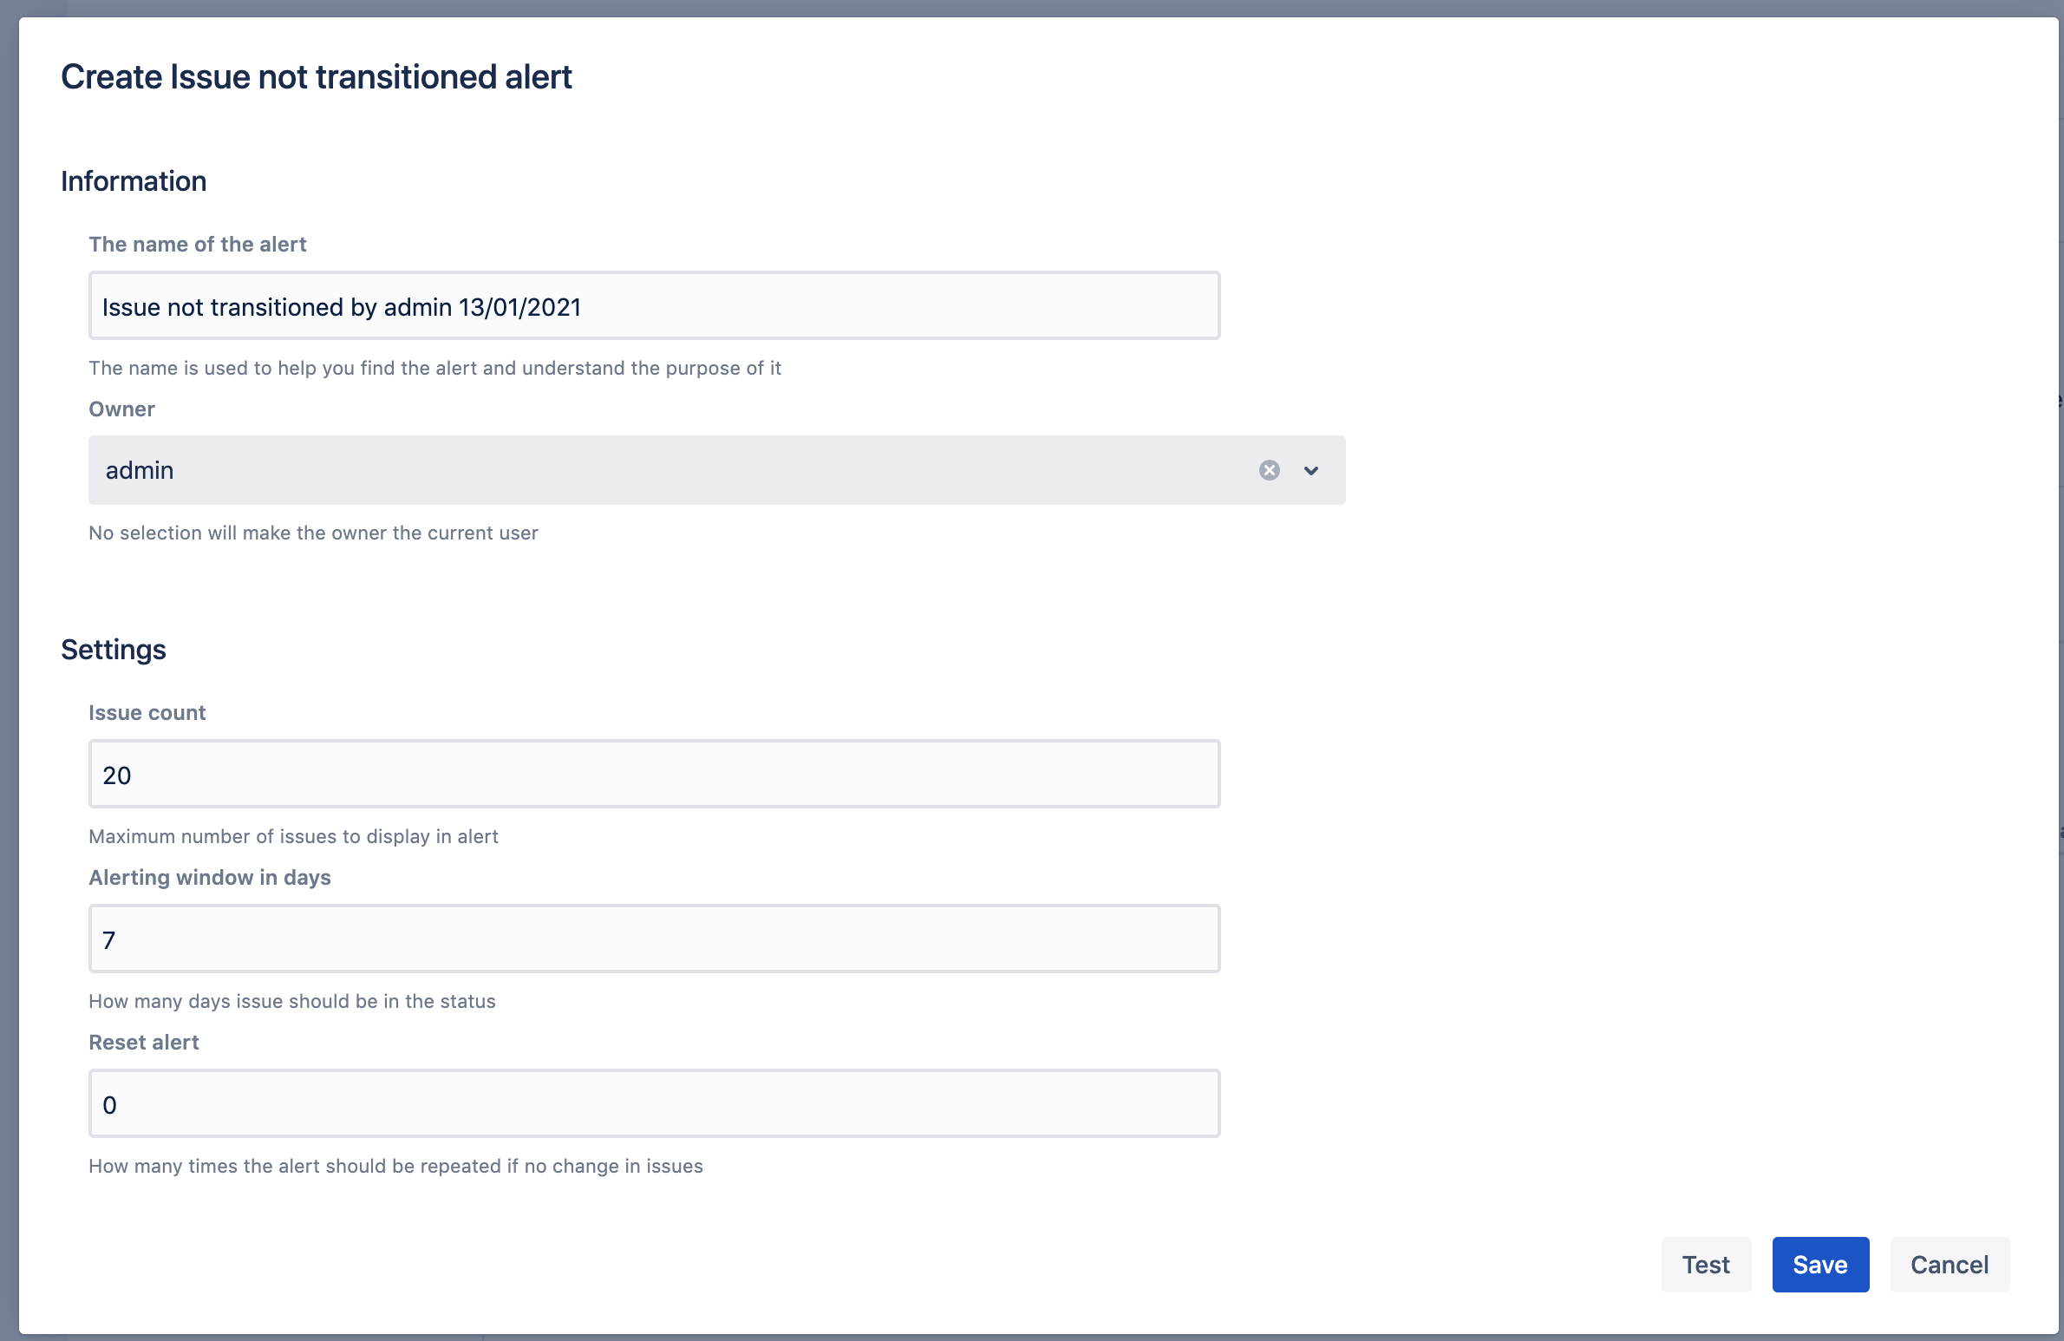This screenshot has width=2064, height=1341.
Task: Click 'The name of the alert' label
Action: click(198, 245)
